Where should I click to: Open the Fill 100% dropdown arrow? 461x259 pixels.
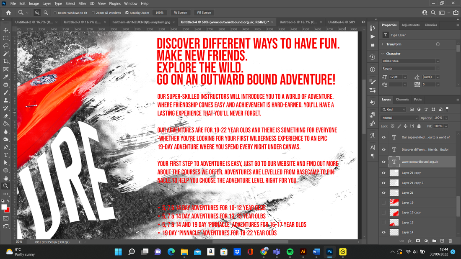pyautogui.click(x=446, y=126)
